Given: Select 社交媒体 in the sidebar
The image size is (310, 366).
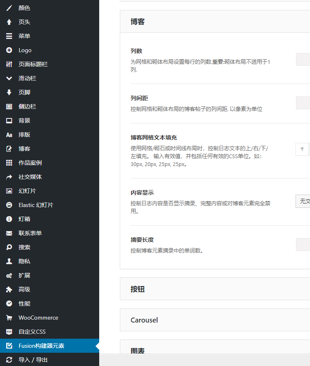Looking at the screenshot, I should (x=50, y=177).
